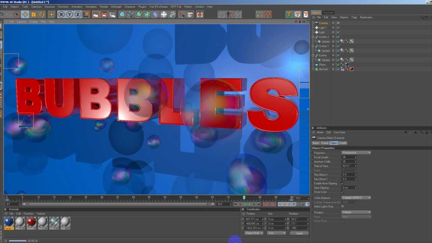Viewport: 432px width, 243px height.
Task: Open the Array modeling objects icon
Action: (x=147, y=14)
